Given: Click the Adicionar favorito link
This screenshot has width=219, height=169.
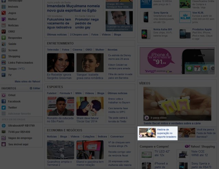Looking at the screenshot, I should 19,114.
